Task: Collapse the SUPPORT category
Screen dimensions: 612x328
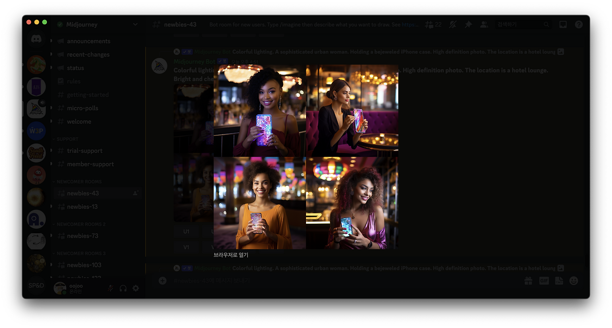Action: coord(67,139)
